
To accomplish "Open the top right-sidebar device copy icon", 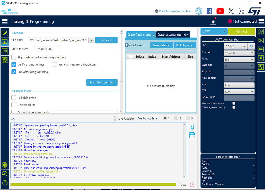I will 261,32.
